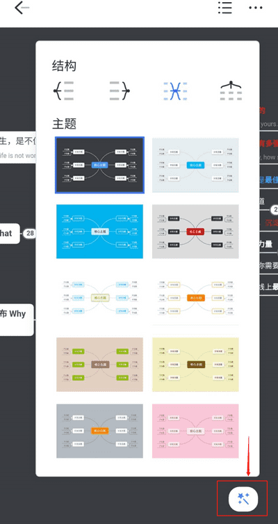Choose the dark charcoal theme thumbnail
The height and width of the screenshot is (524, 278).
(x=100, y=165)
